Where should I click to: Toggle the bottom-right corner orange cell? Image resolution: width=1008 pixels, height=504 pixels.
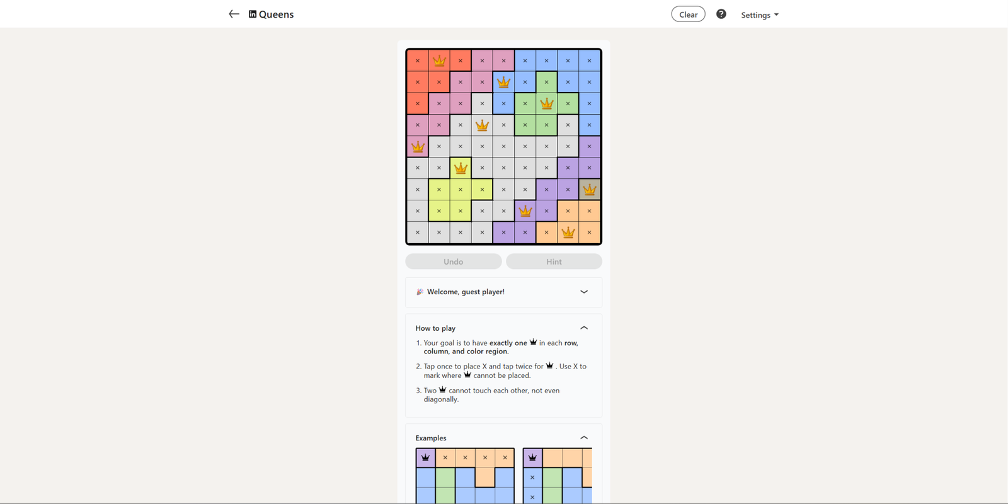tap(589, 232)
